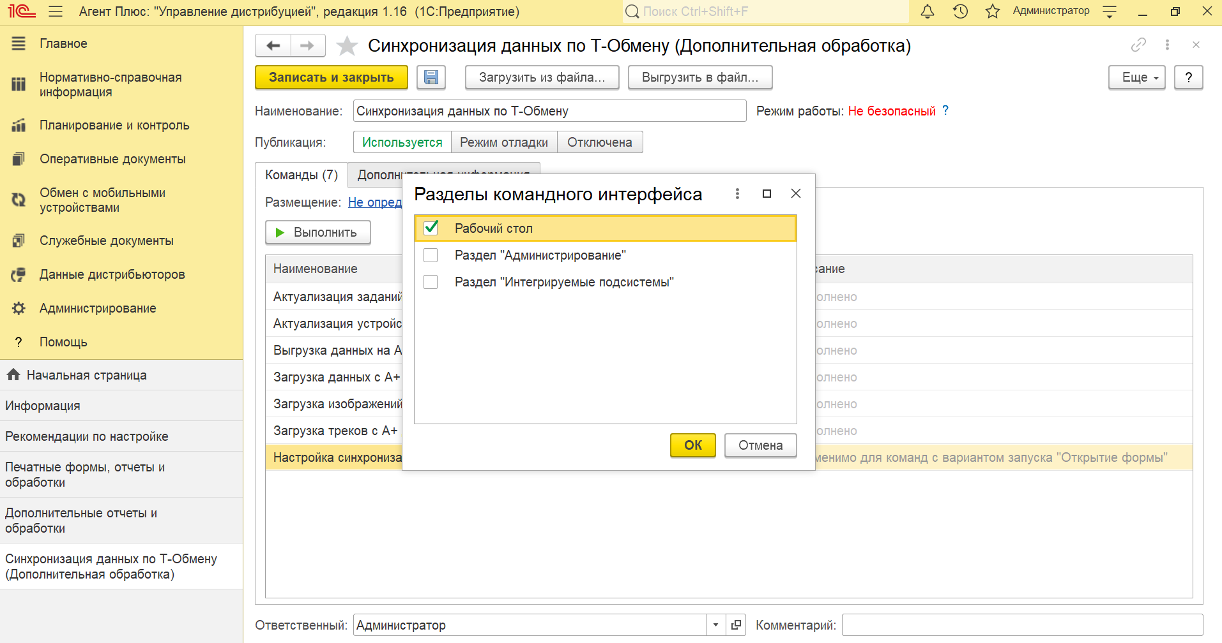Open Администрирование section in sidebar

pyautogui.click(x=98, y=308)
